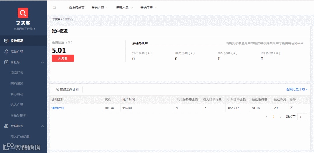This screenshot has width=314, height=153.
Task: Click the 平均服务费比例 column header
Action: coord(187,100)
